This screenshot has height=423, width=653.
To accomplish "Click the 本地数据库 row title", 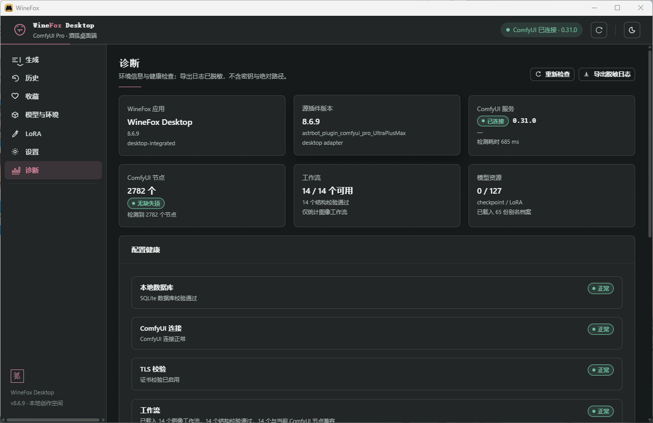I will pos(156,287).
